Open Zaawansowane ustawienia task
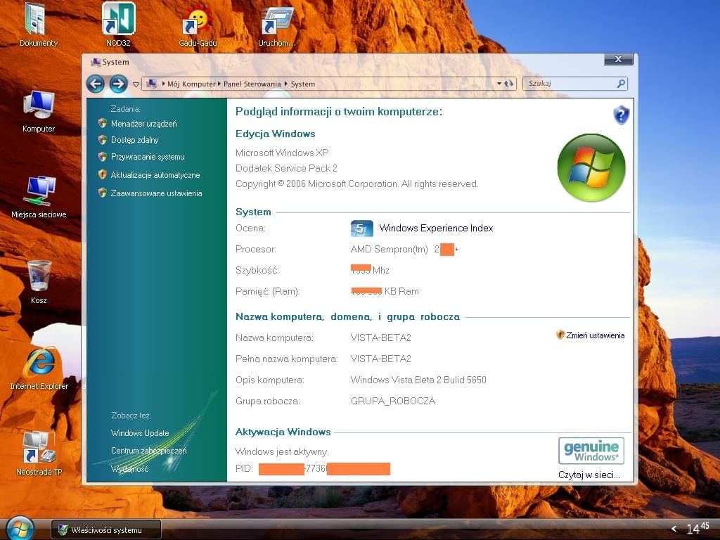This screenshot has width=720, height=540. [156, 193]
